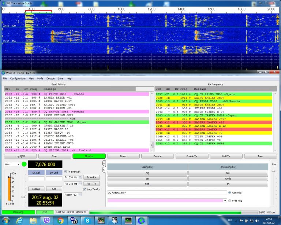Viewport: 281px width, 225px height.
Task: Launch Google Chrome from the taskbar
Action: click(x=60, y=220)
